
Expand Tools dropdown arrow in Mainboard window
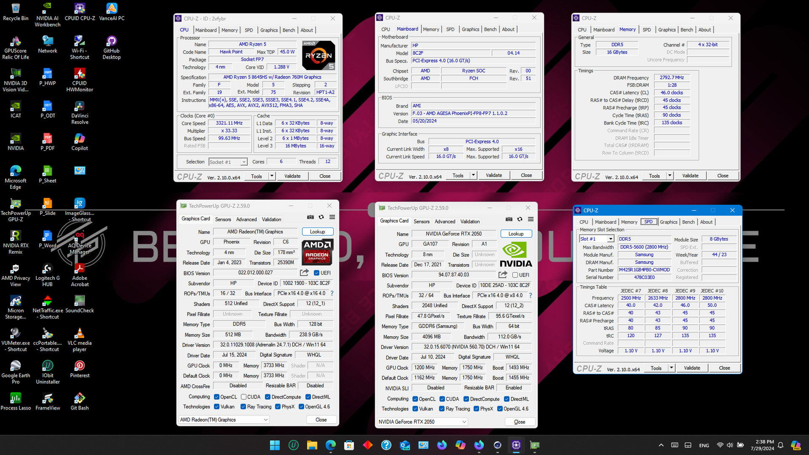click(x=473, y=175)
